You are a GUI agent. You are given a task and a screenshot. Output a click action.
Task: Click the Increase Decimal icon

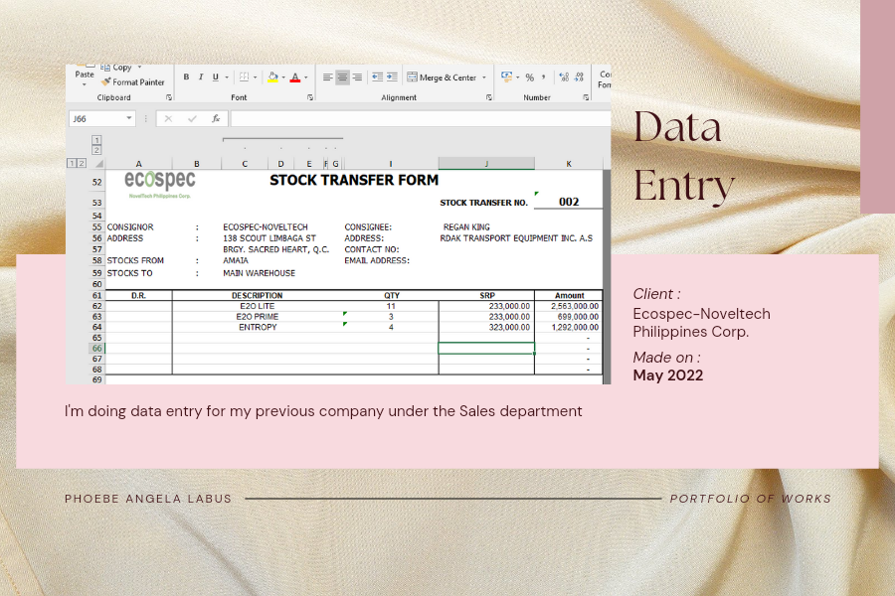coord(564,77)
